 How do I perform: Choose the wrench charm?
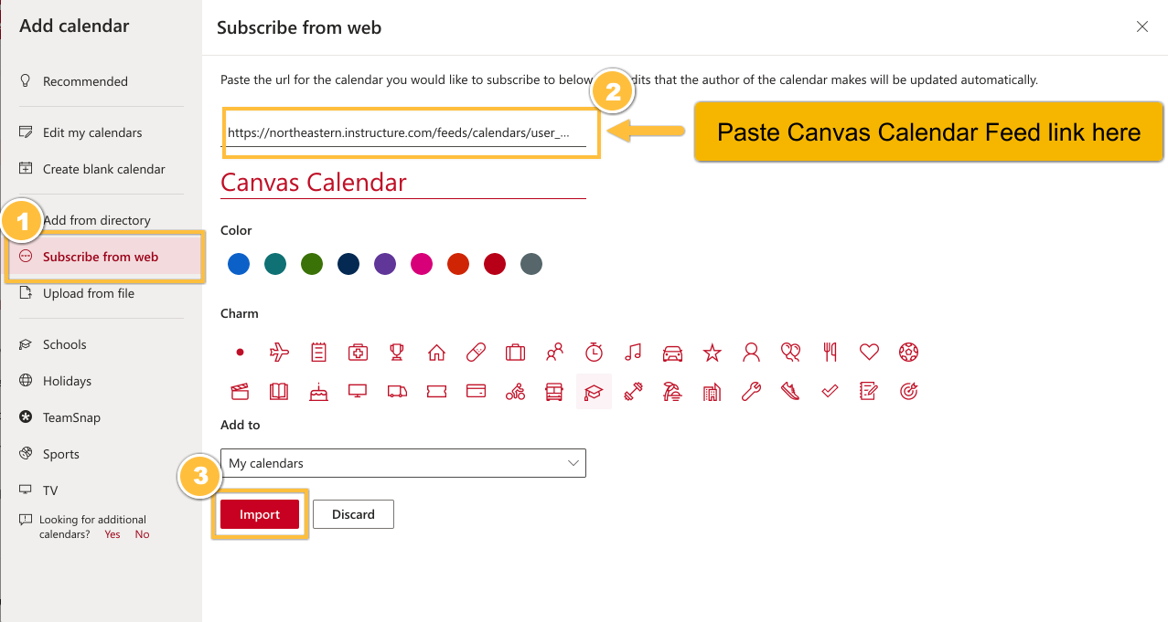click(751, 391)
